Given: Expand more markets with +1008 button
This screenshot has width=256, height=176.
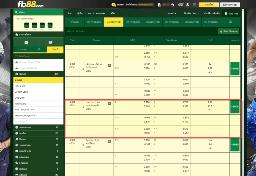Looking at the screenshot, I should coord(235,107).
